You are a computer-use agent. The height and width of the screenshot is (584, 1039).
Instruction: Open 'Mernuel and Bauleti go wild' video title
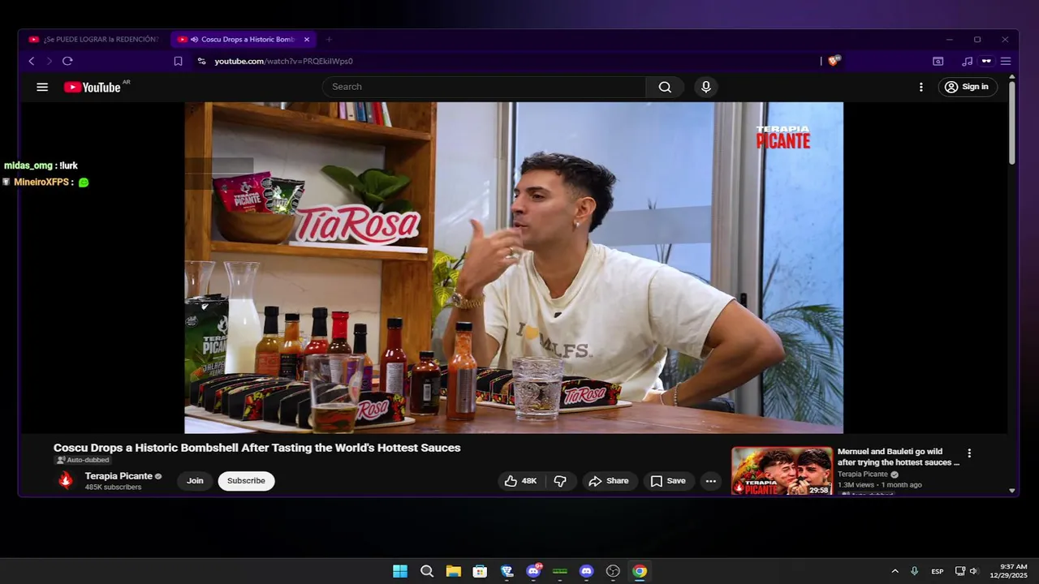(898, 457)
